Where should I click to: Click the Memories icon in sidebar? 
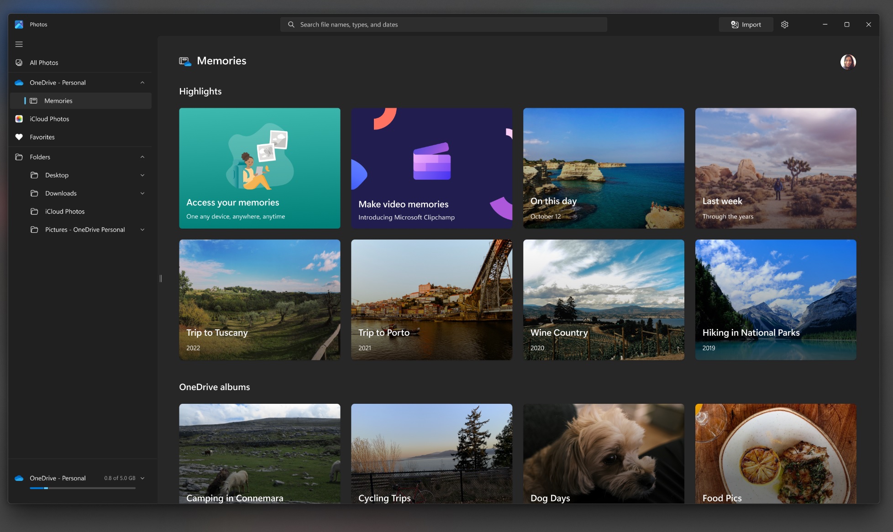(34, 101)
